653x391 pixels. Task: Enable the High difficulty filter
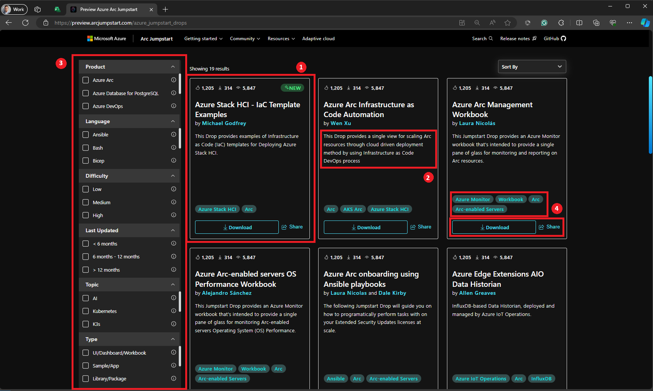pos(86,215)
